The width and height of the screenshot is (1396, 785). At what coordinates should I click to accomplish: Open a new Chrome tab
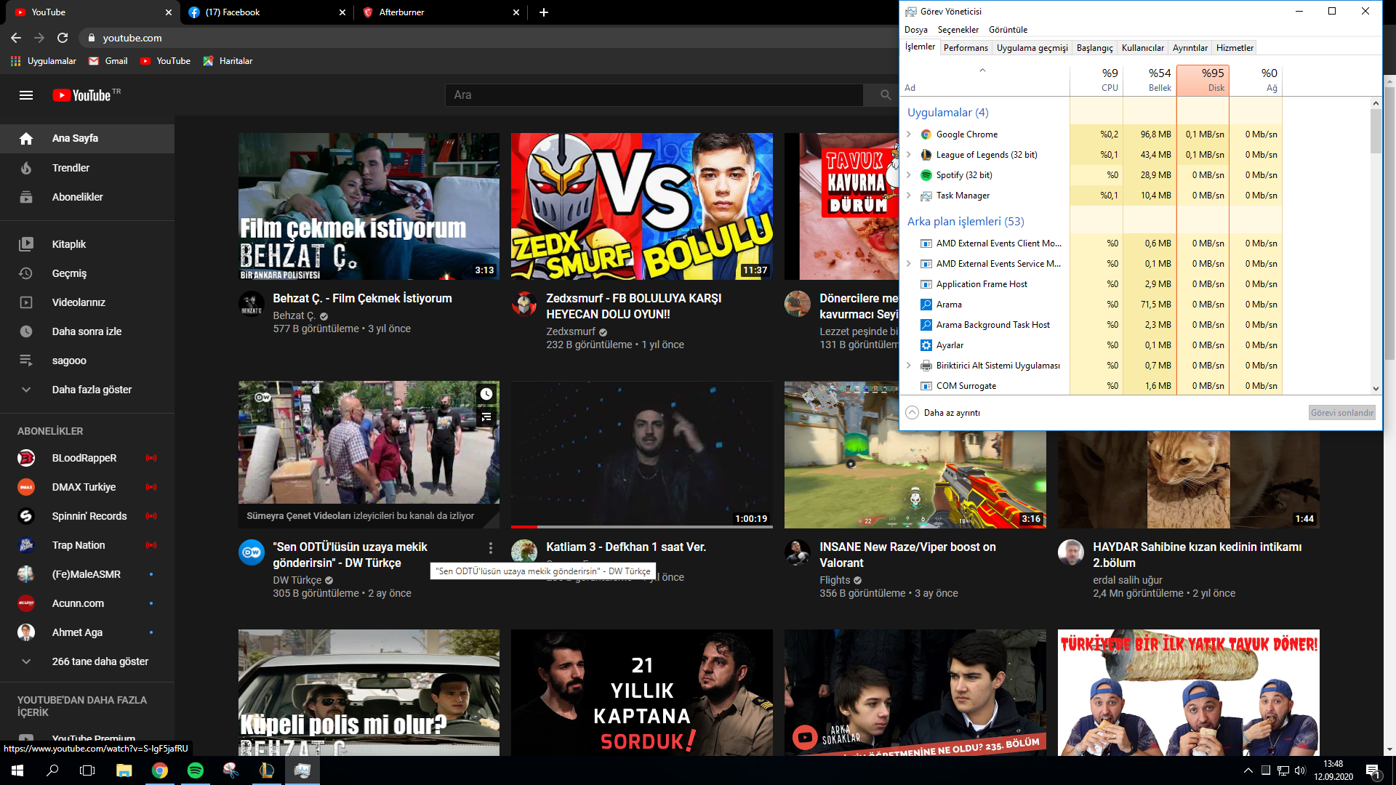[544, 12]
